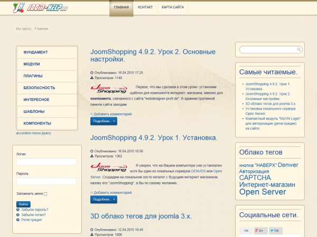Click the JoomShopping logo in Урок 2 article
The width and height of the screenshot is (317, 237).
point(109,89)
